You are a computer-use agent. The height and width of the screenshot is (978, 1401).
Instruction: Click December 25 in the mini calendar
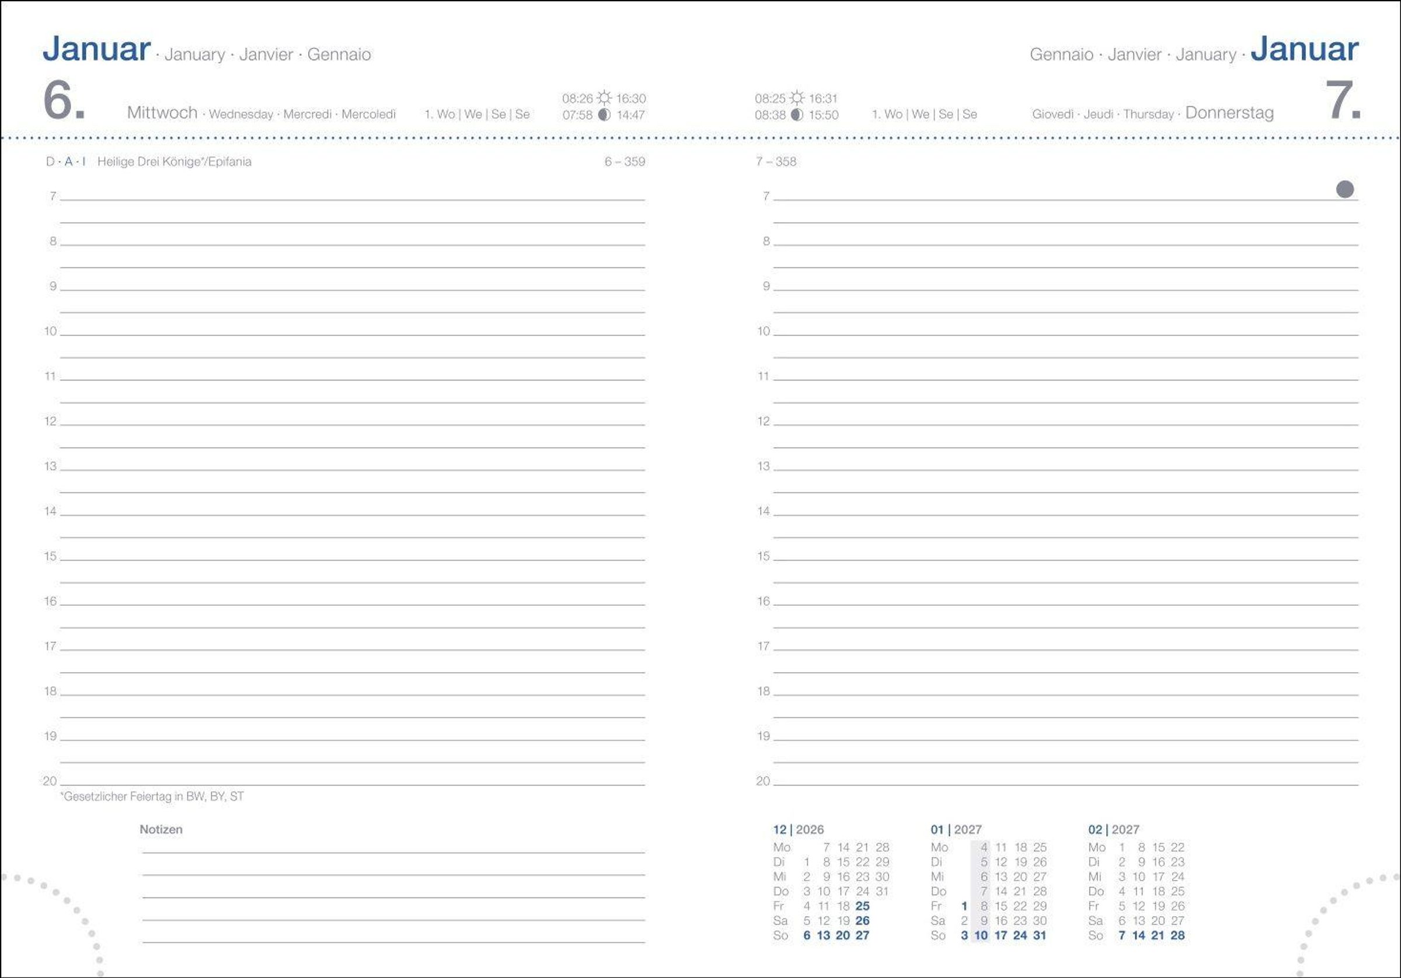pos(862,906)
